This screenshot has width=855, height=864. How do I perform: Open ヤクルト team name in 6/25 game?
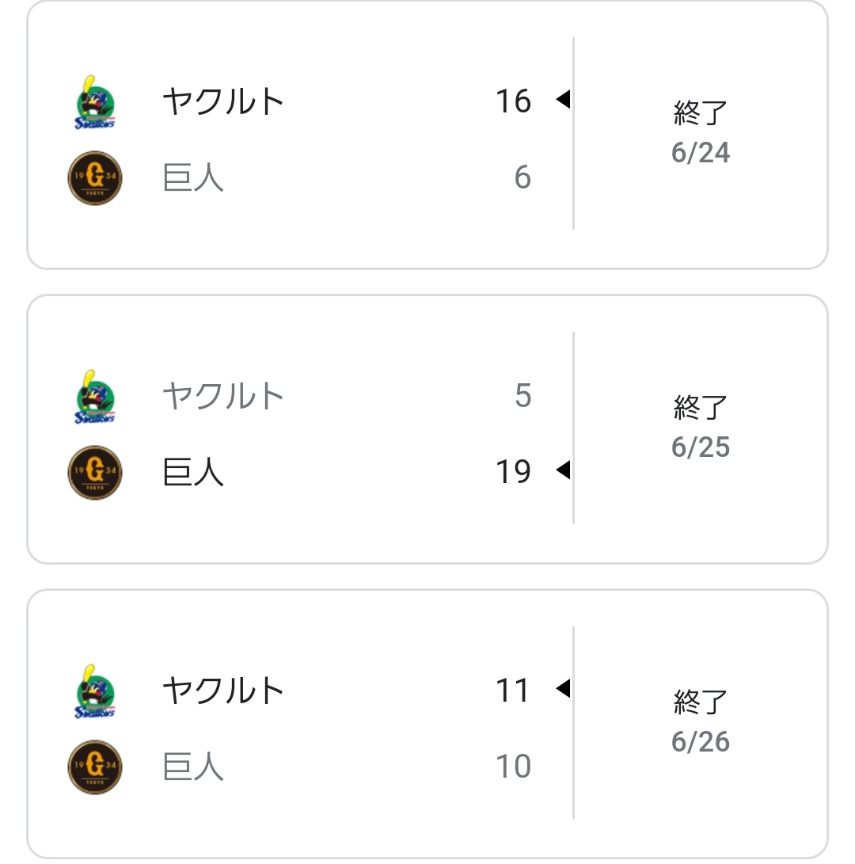tap(223, 396)
